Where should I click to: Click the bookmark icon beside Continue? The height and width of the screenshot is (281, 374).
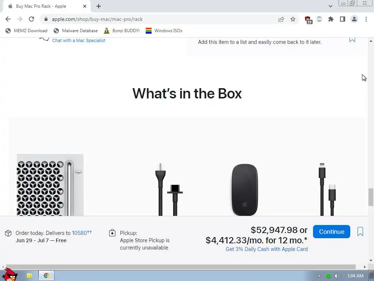(x=360, y=232)
